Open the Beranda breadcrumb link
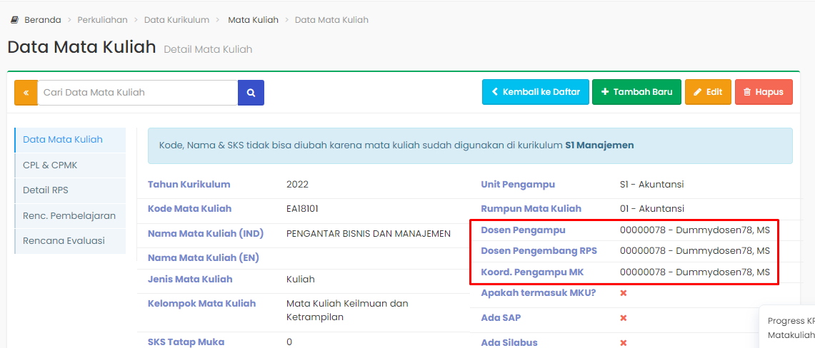The width and height of the screenshot is (815, 348). pos(43,20)
